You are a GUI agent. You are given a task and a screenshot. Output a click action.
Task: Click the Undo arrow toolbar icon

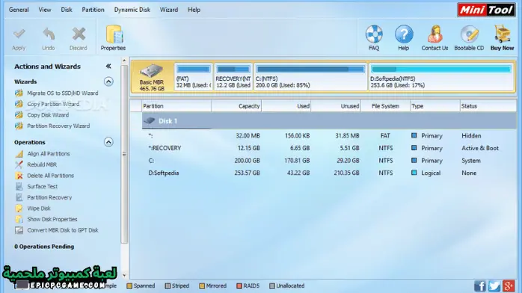49,34
